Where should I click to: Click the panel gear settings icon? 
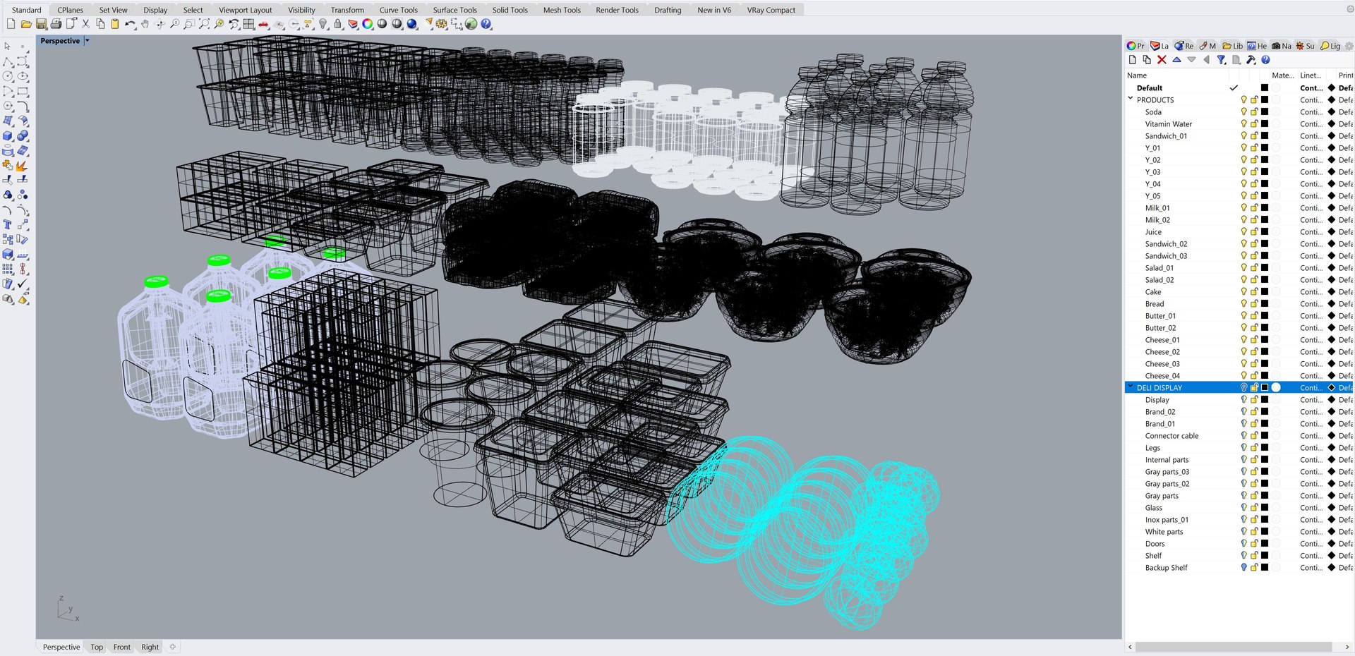coord(1349,46)
